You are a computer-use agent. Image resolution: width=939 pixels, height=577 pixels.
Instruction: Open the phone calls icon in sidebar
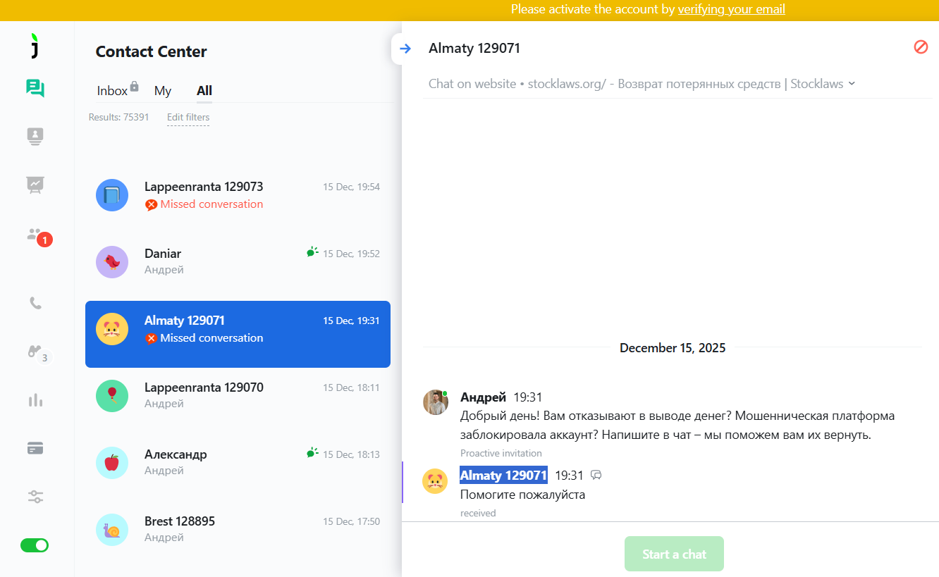pos(35,303)
